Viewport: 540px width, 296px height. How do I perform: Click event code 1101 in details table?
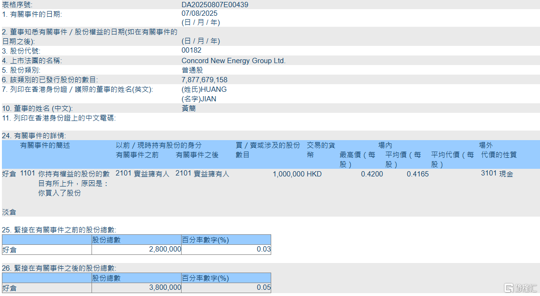27,174
